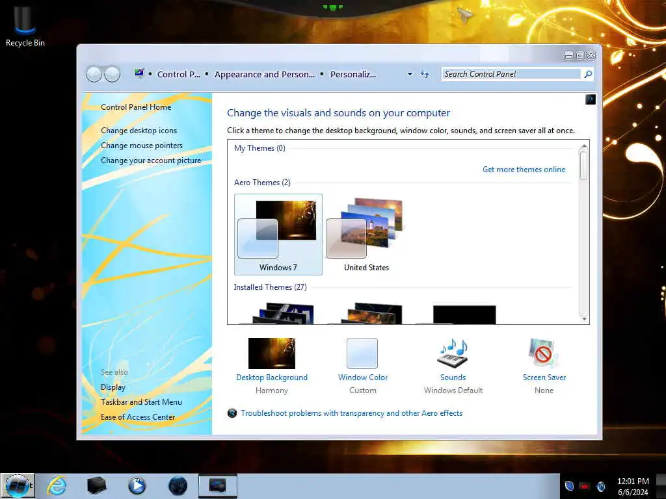
Task: Click the theme list scroll-up arrow
Action: point(584,146)
